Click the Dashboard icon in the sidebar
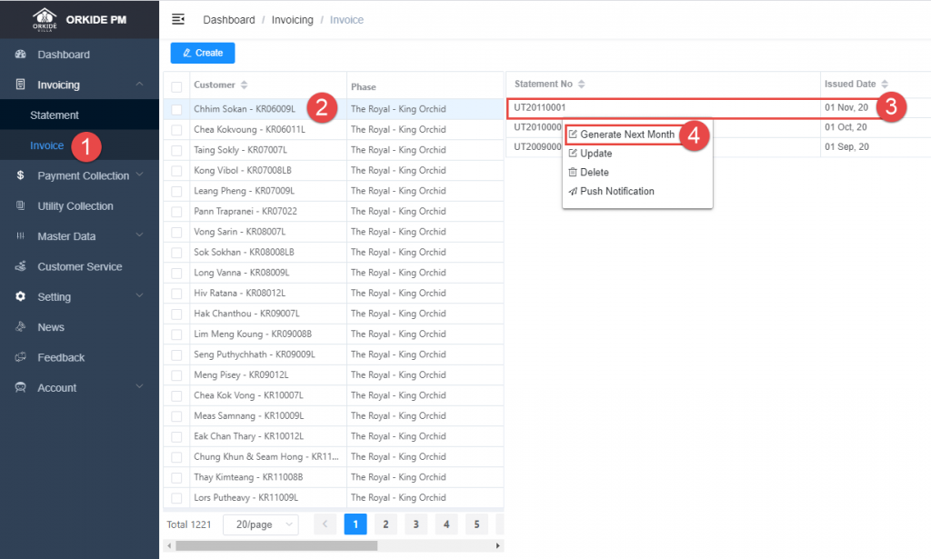This screenshot has width=931, height=559. click(x=20, y=55)
